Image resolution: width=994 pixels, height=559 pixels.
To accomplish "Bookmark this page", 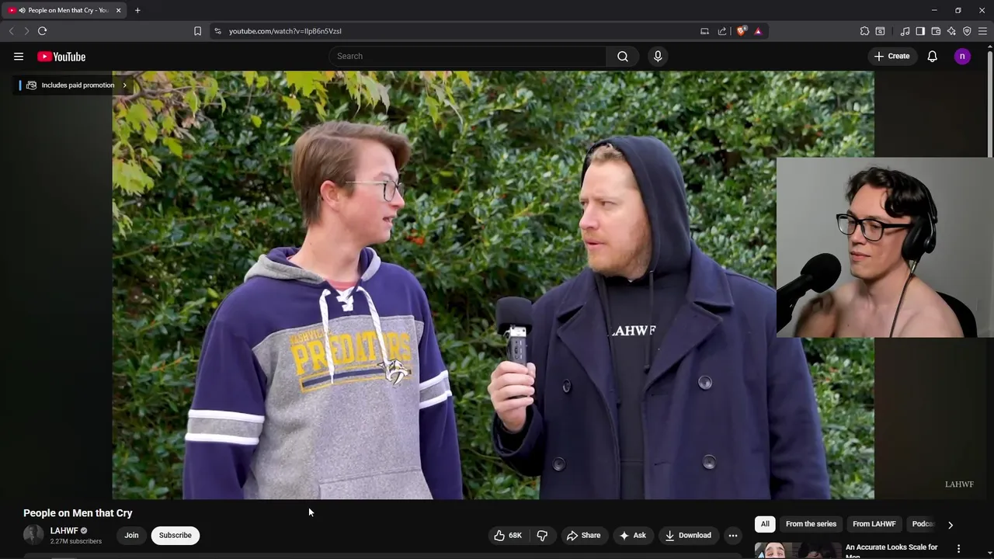I will pos(197,31).
